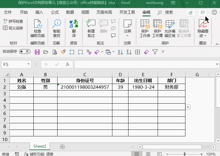Run 检查辅助功能 accessibility check
Screen dimensions: 220x156
point(38,29)
